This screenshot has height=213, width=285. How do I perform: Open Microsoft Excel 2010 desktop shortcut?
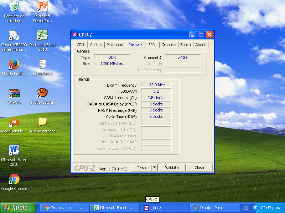pos(42,36)
